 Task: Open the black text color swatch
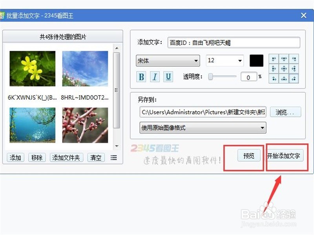(x=256, y=61)
